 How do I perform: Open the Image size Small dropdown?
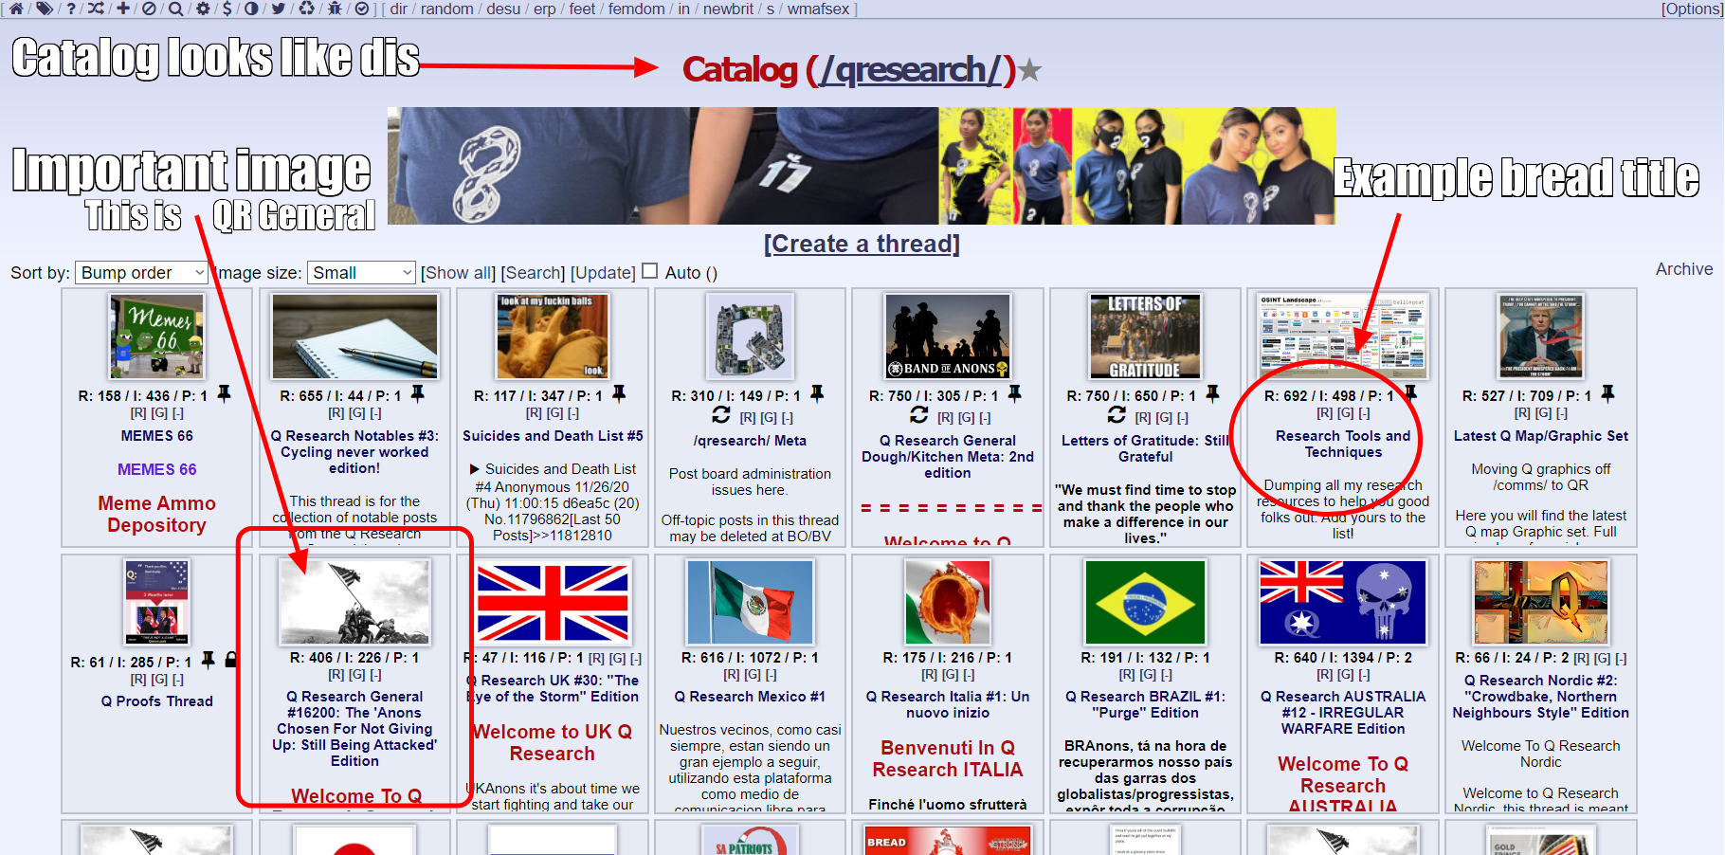click(362, 273)
